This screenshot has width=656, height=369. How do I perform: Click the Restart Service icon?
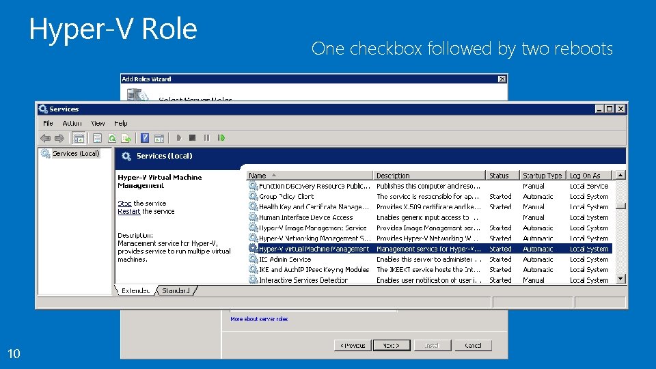pyautogui.click(x=221, y=137)
